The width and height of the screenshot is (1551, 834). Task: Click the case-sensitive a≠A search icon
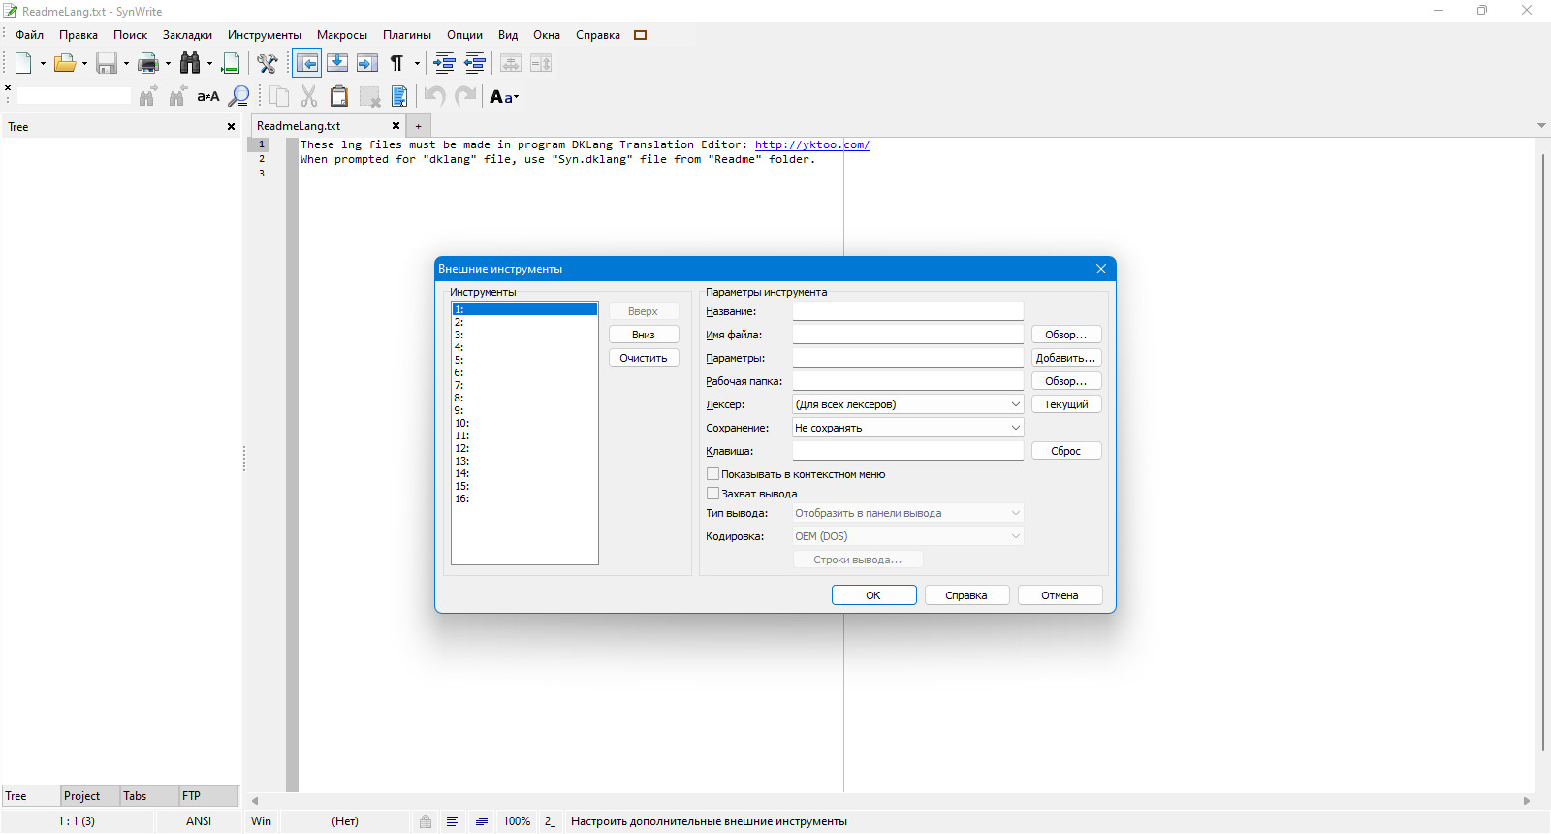click(207, 96)
